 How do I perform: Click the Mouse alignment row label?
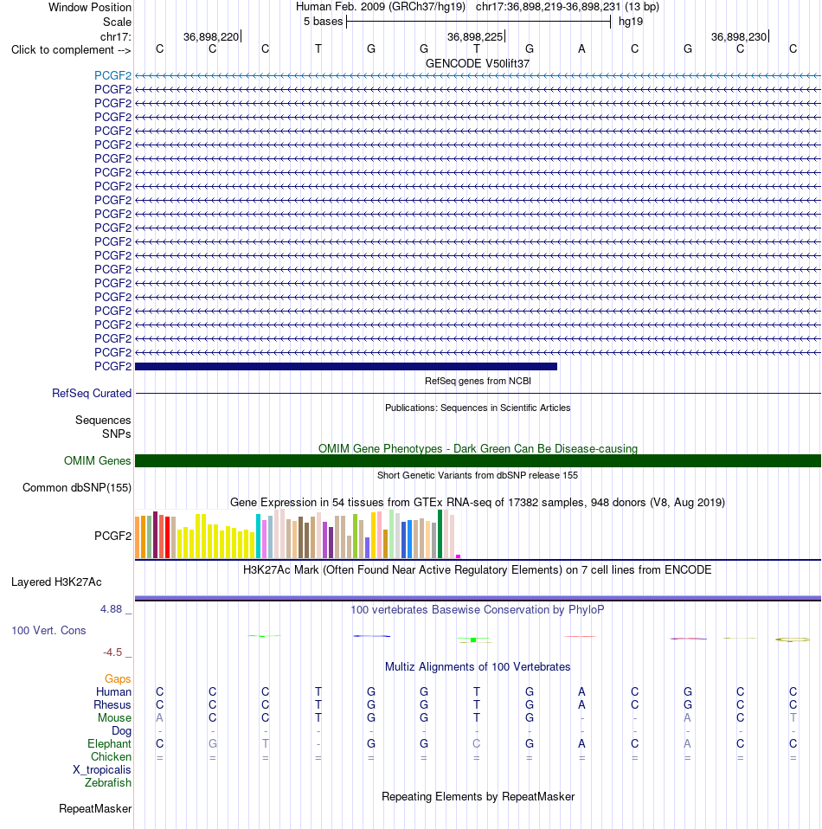pos(114,718)
